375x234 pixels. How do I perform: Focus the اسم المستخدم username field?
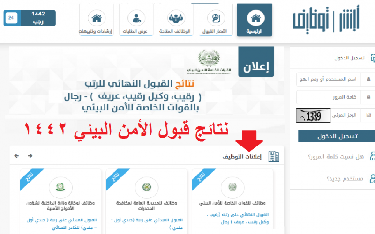click(329, 79)
